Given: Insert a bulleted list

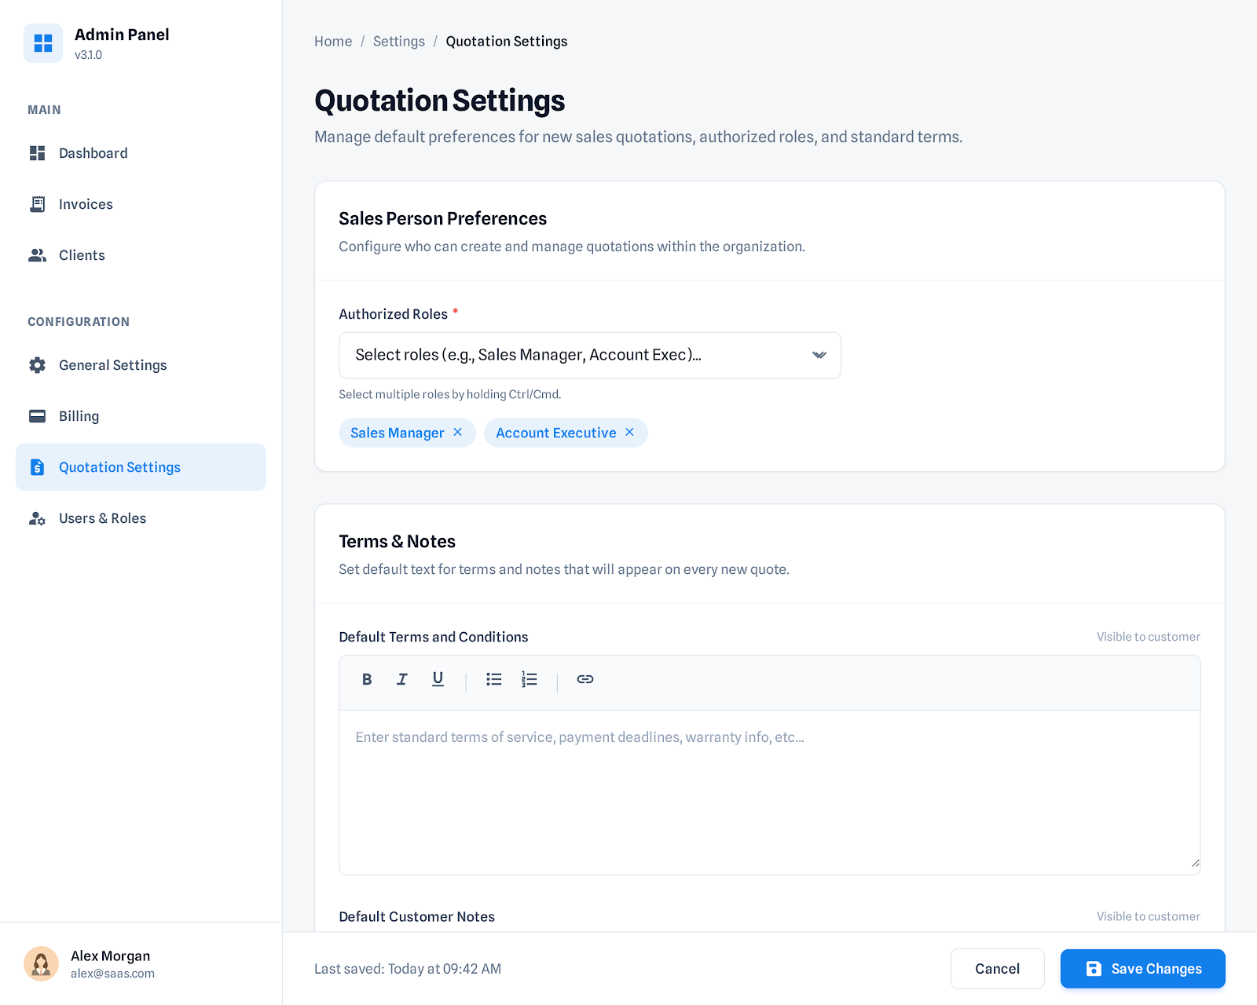Looking at the screenshot, I should pyautogui.click(x=493, y=679).
